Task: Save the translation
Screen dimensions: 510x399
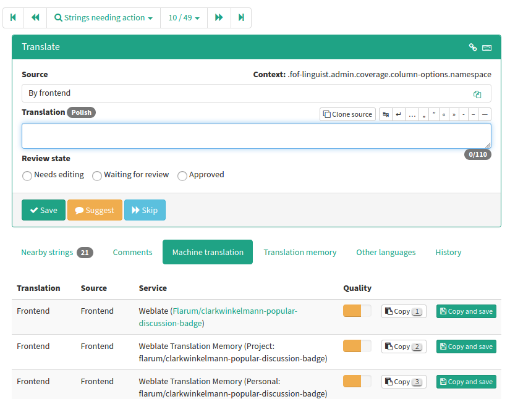Action: (44, 210)
